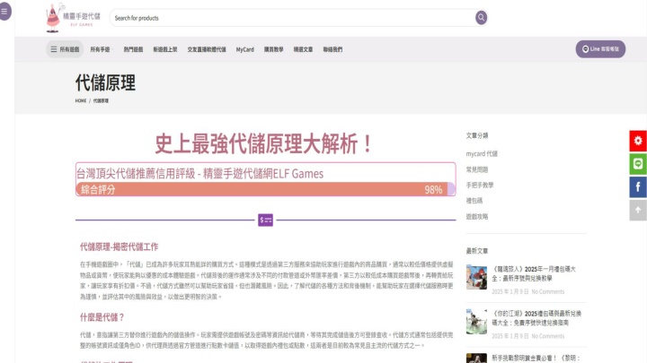
Task: Click the purple dollar divider icon
Action: [265, 220]
